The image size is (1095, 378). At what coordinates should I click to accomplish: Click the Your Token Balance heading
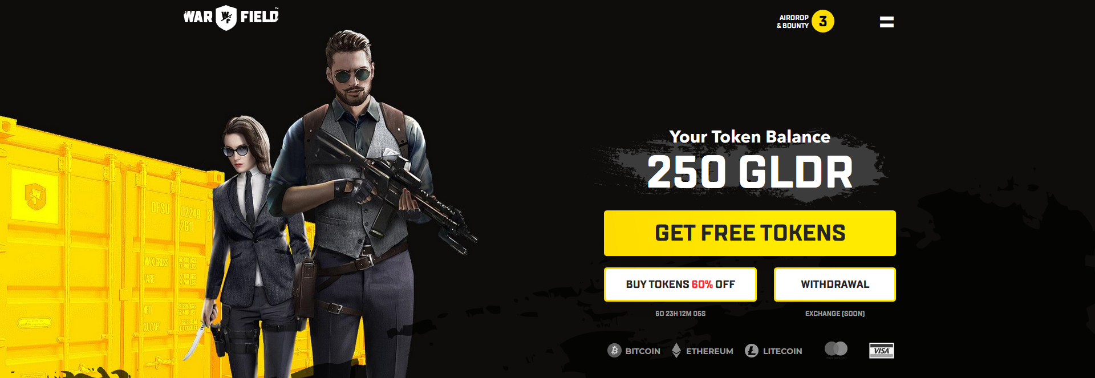pos(749,137)
